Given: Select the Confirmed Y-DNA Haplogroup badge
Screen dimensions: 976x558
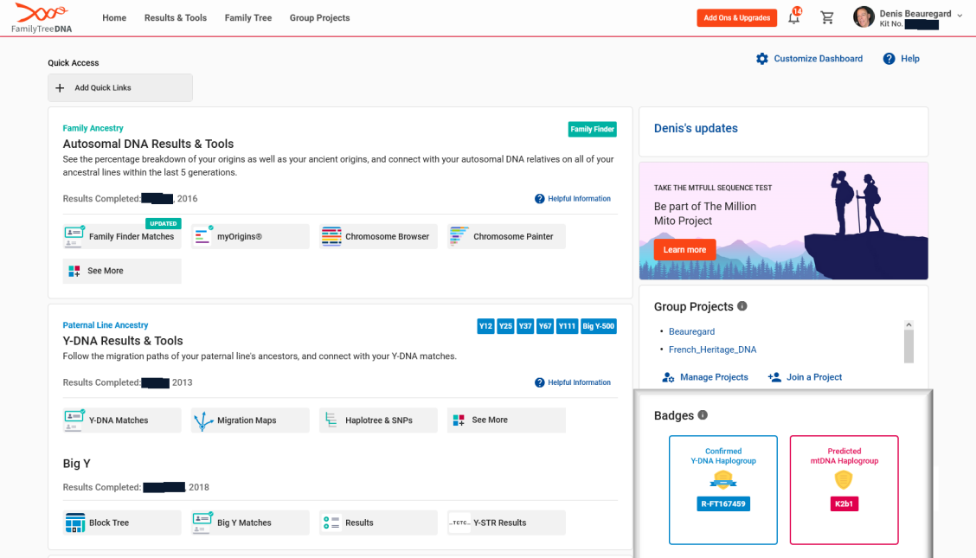Looking at the screenshot, I should pyautogui.click(x=723, y=491).
